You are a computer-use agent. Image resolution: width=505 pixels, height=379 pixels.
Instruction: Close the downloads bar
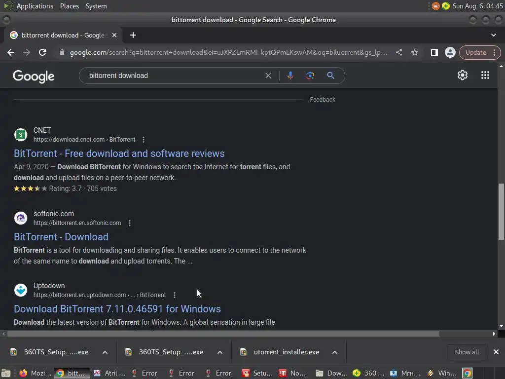click(x=496, y=352)
